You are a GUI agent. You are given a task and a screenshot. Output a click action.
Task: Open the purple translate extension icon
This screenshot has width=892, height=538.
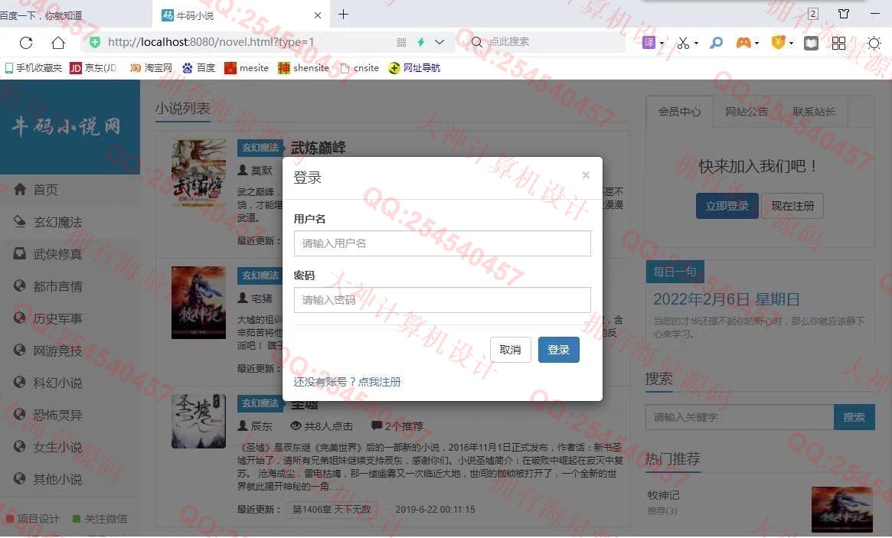tap(649, 43)
